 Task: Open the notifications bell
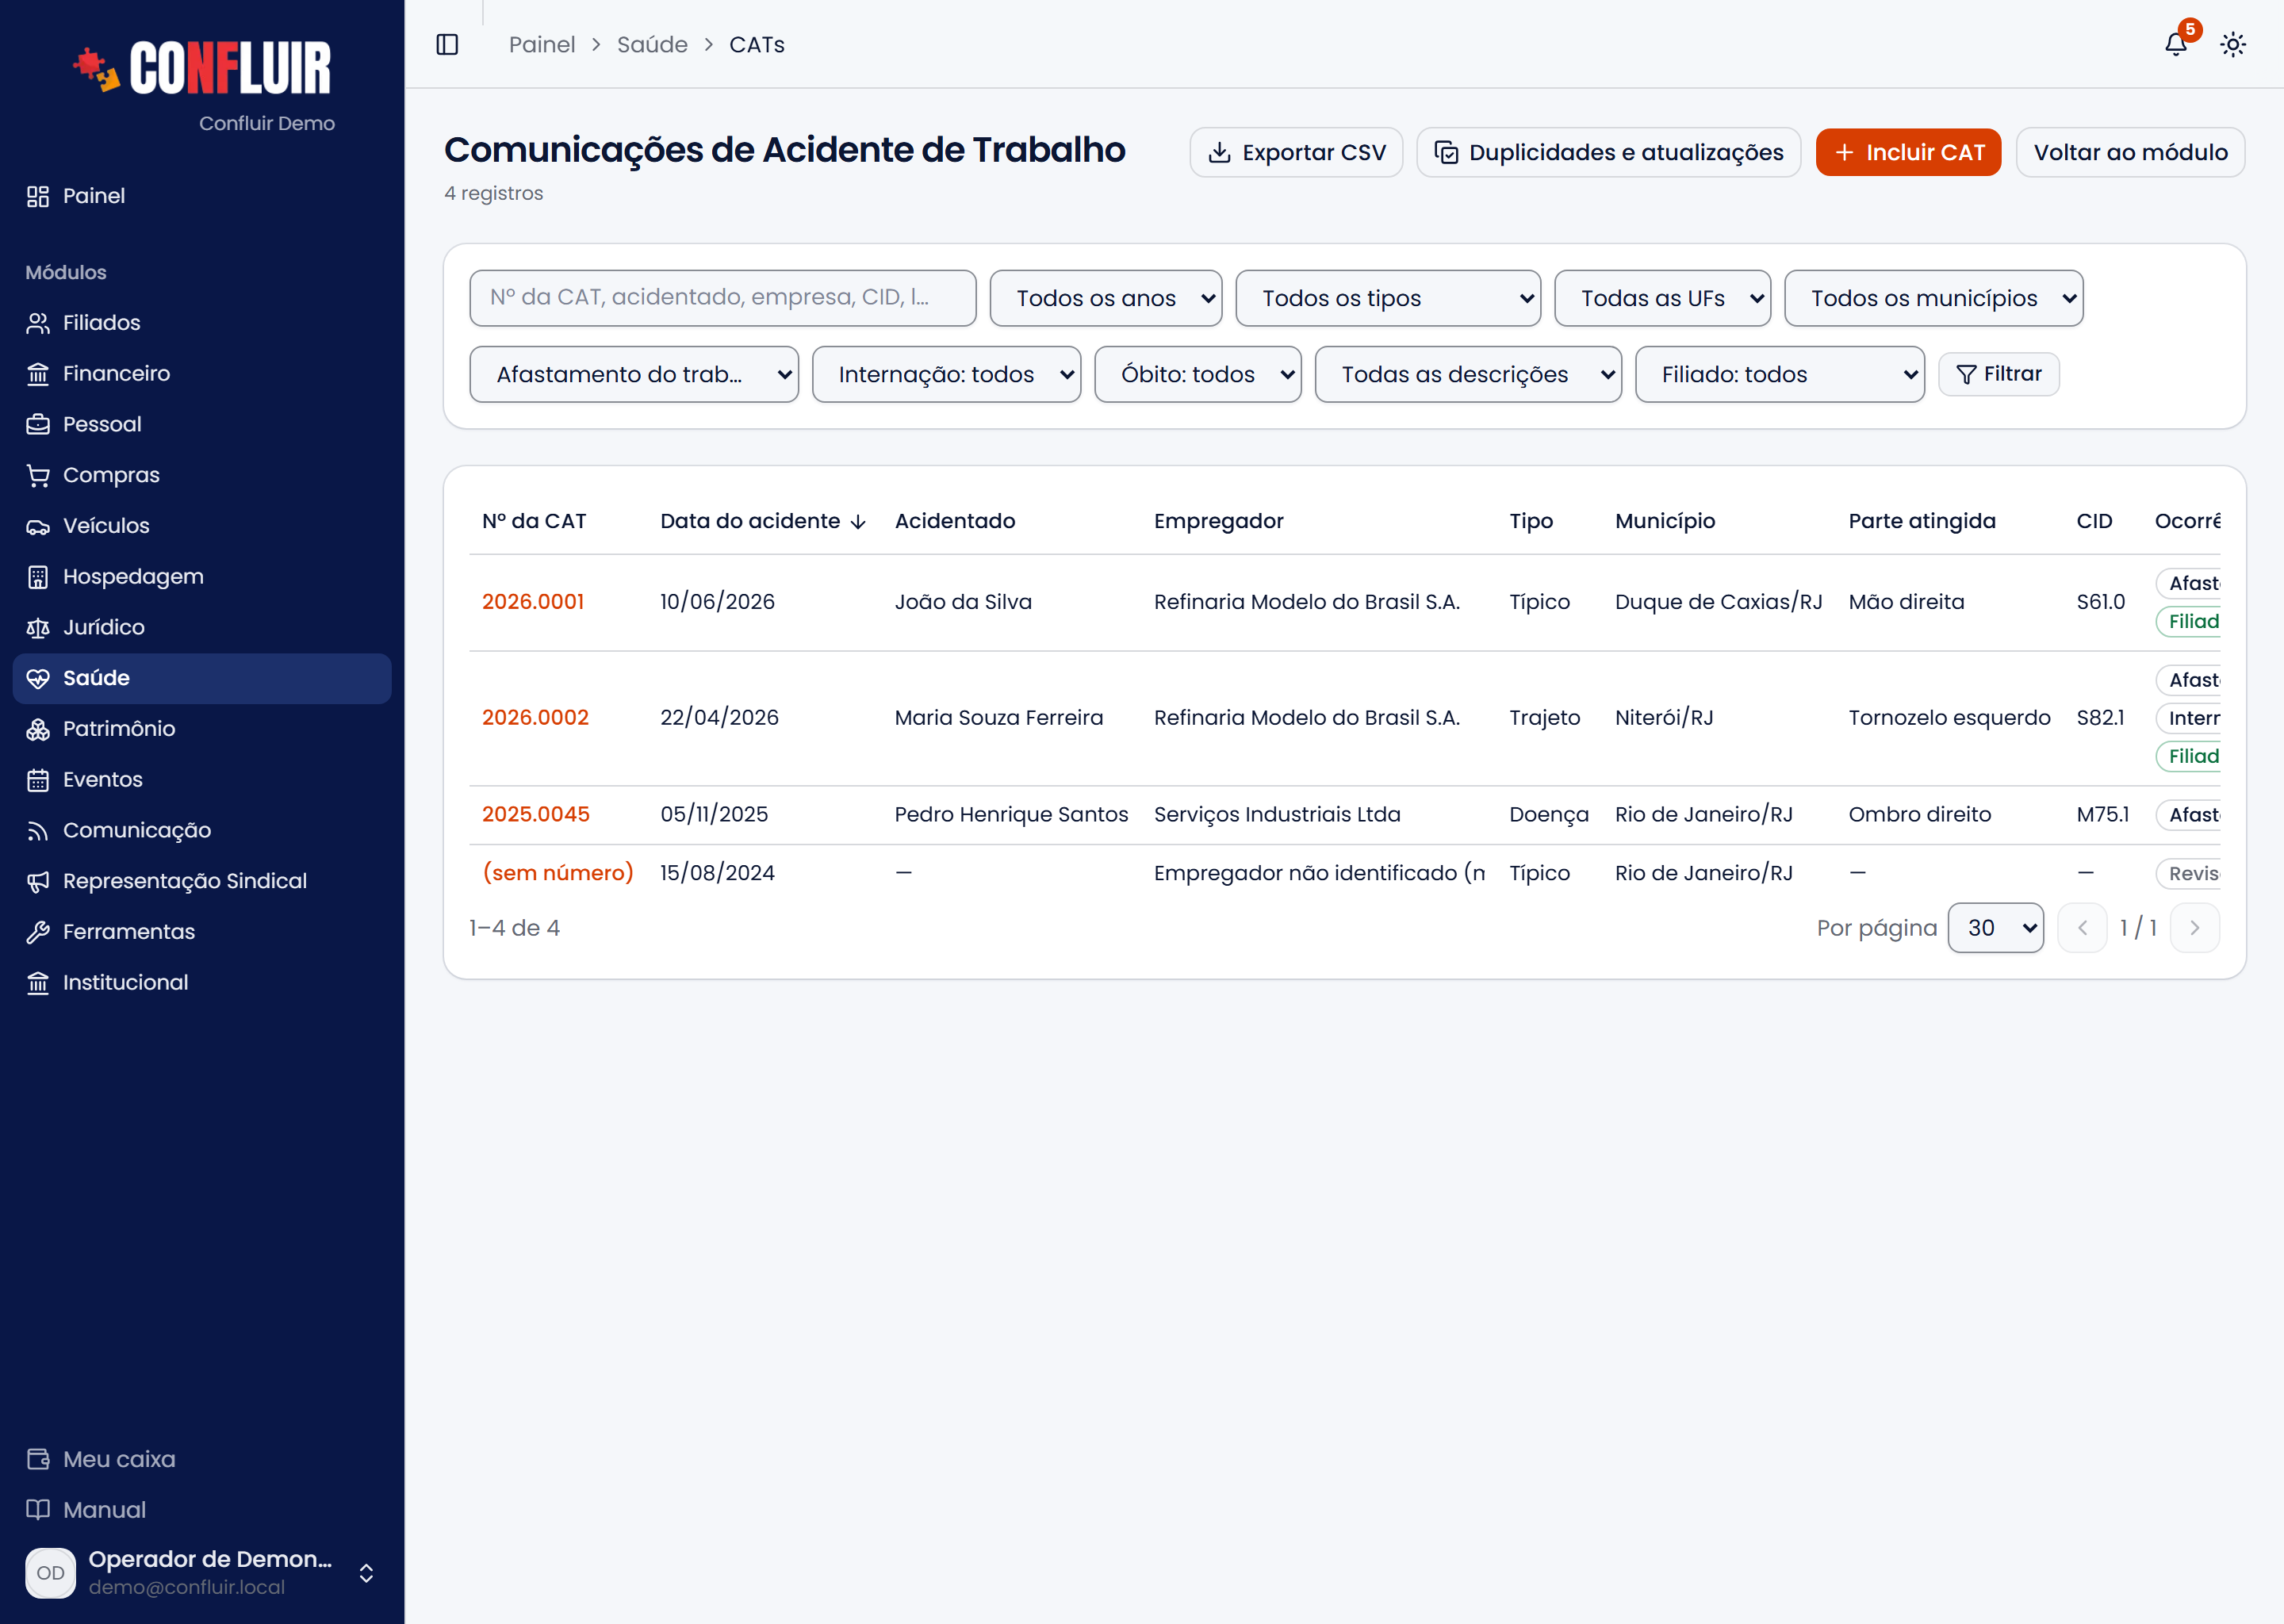(2176, 44)
